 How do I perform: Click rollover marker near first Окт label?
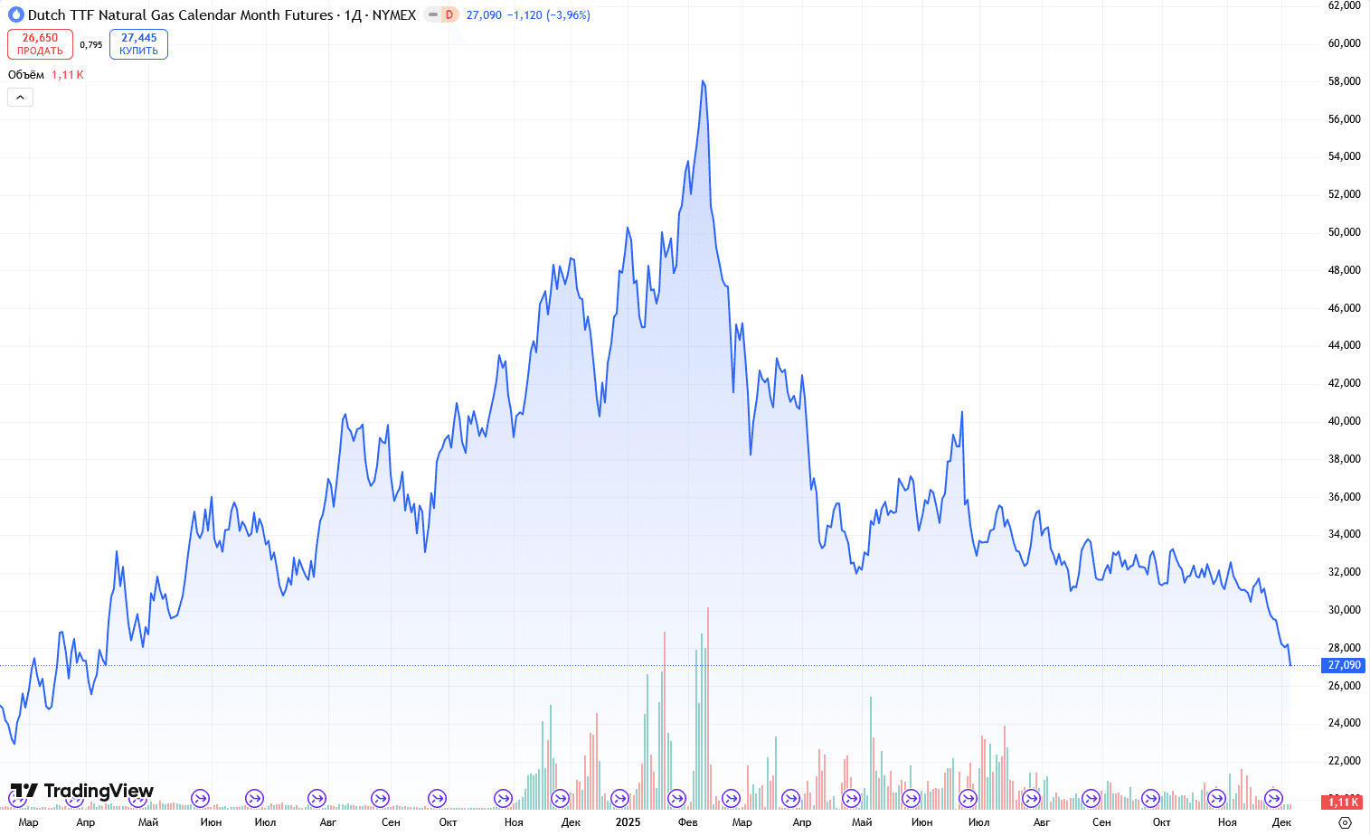[437, 799]
